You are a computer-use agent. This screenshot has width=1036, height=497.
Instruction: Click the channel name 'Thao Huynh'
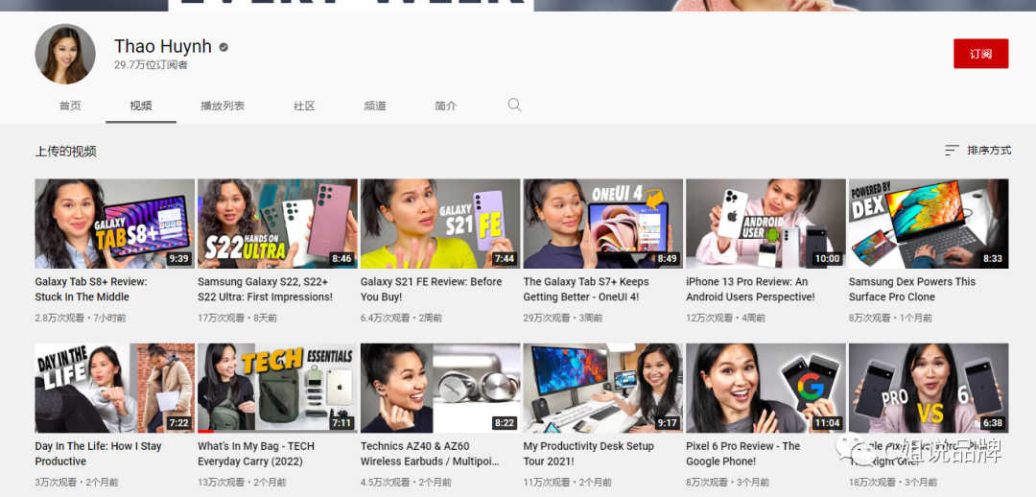click(162, 46)
